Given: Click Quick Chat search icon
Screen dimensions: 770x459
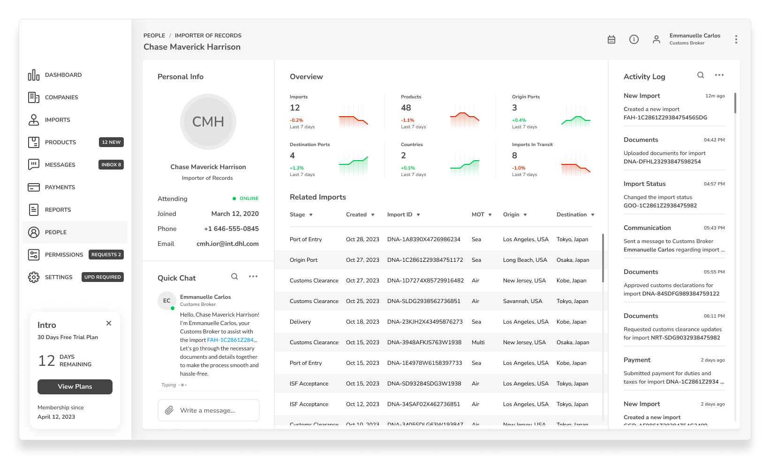Looking at the screenshot, I should click(234, 276).
